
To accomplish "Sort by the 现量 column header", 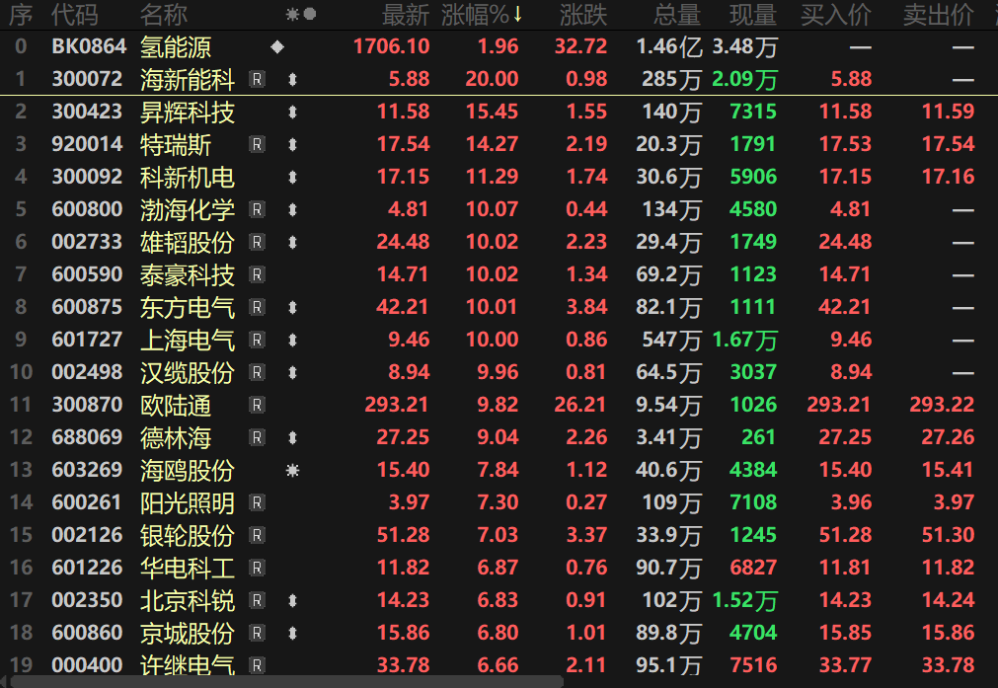I will tap(753, 15).
